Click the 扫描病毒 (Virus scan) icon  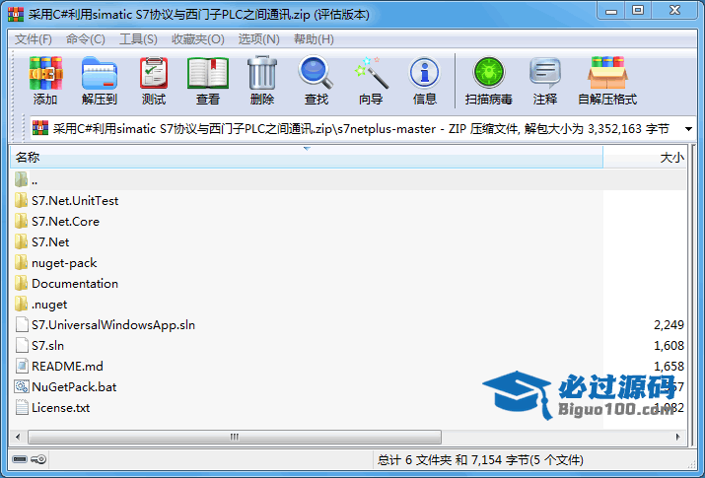pos(489,73)
